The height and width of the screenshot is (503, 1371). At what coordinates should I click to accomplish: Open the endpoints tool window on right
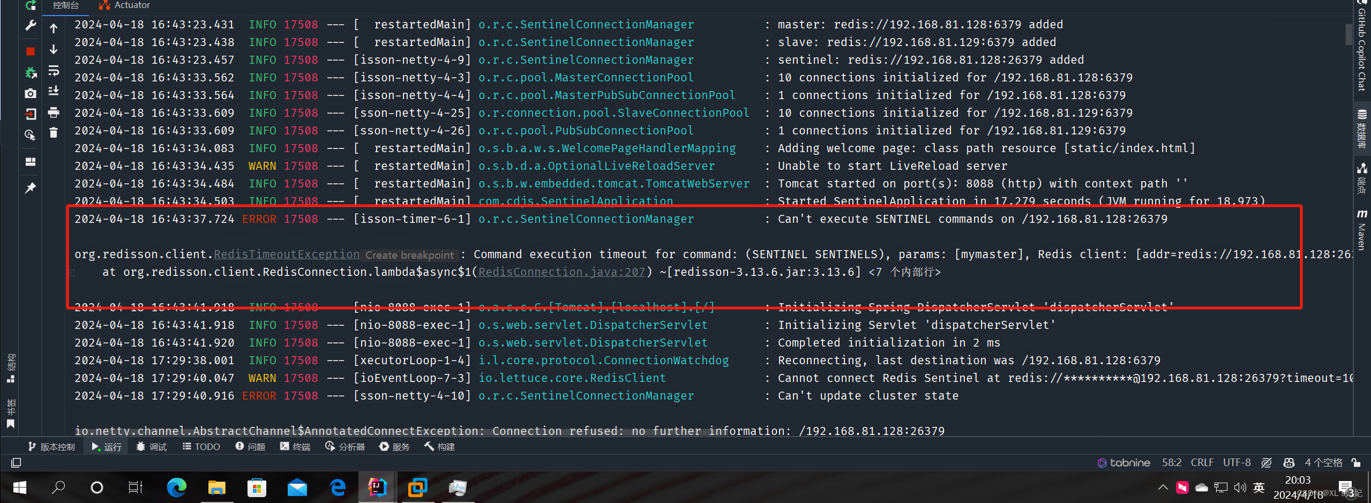pos(1362,179)
